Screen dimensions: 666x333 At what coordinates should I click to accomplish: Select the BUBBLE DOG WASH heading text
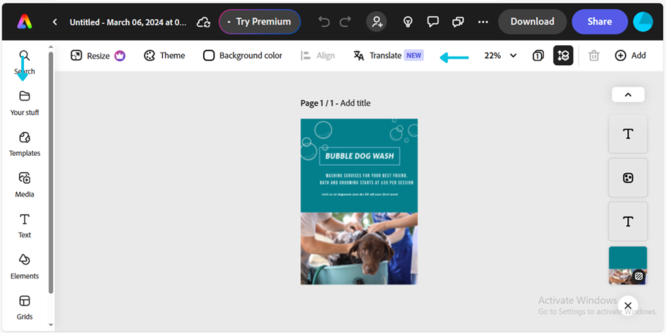click(x=360, y=156)
